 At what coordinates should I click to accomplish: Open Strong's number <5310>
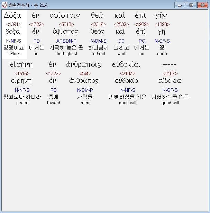[x=66, y=24]
